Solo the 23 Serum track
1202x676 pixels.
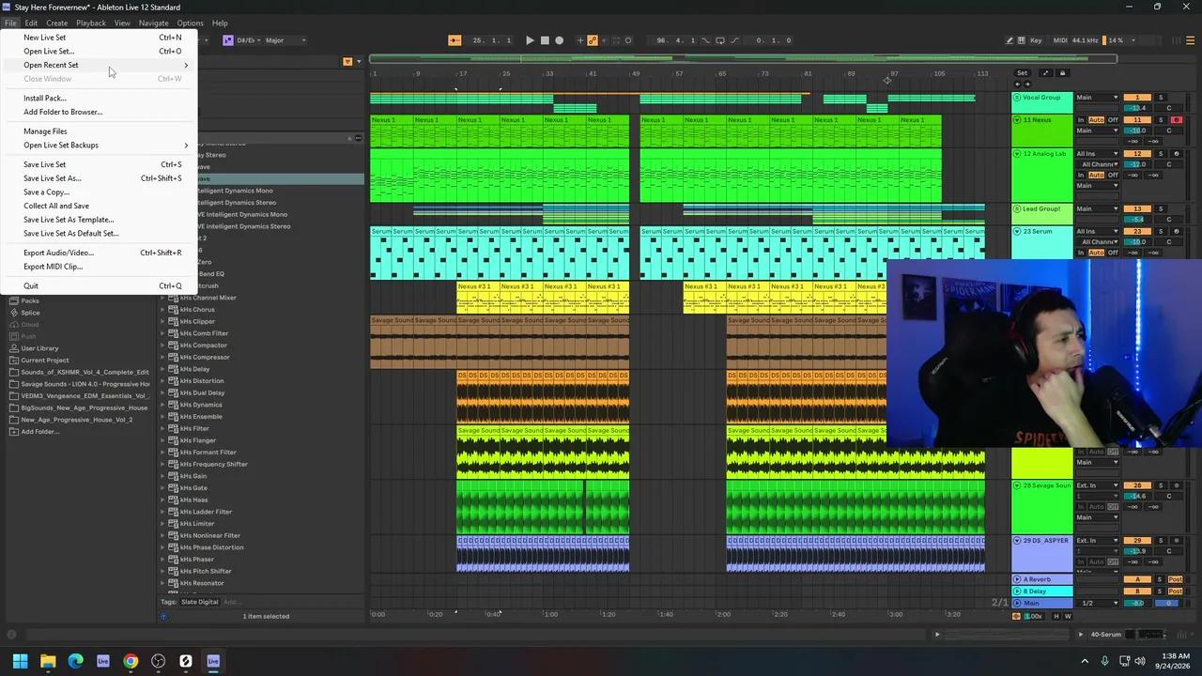point(1160,231)
